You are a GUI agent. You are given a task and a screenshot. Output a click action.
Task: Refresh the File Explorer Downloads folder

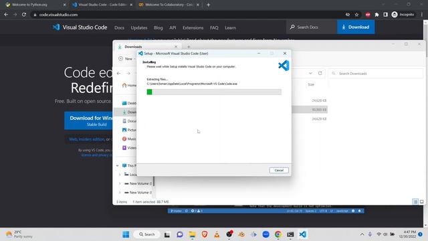[x=320, y=73]
